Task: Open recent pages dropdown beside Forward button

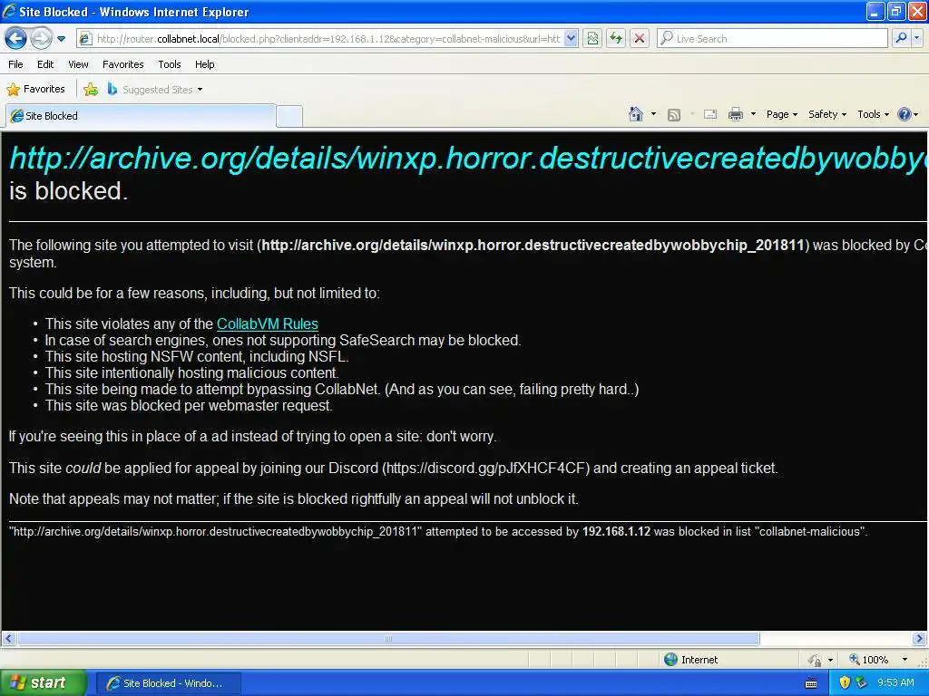Action: pos(61,39)
